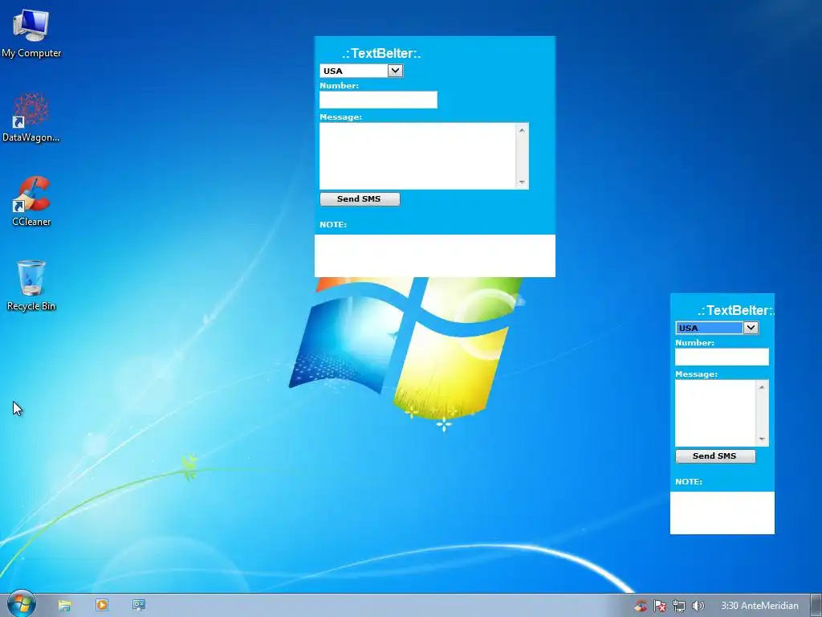822x617 pixels.
Task: Click the network tray icon
Action: 679,606
